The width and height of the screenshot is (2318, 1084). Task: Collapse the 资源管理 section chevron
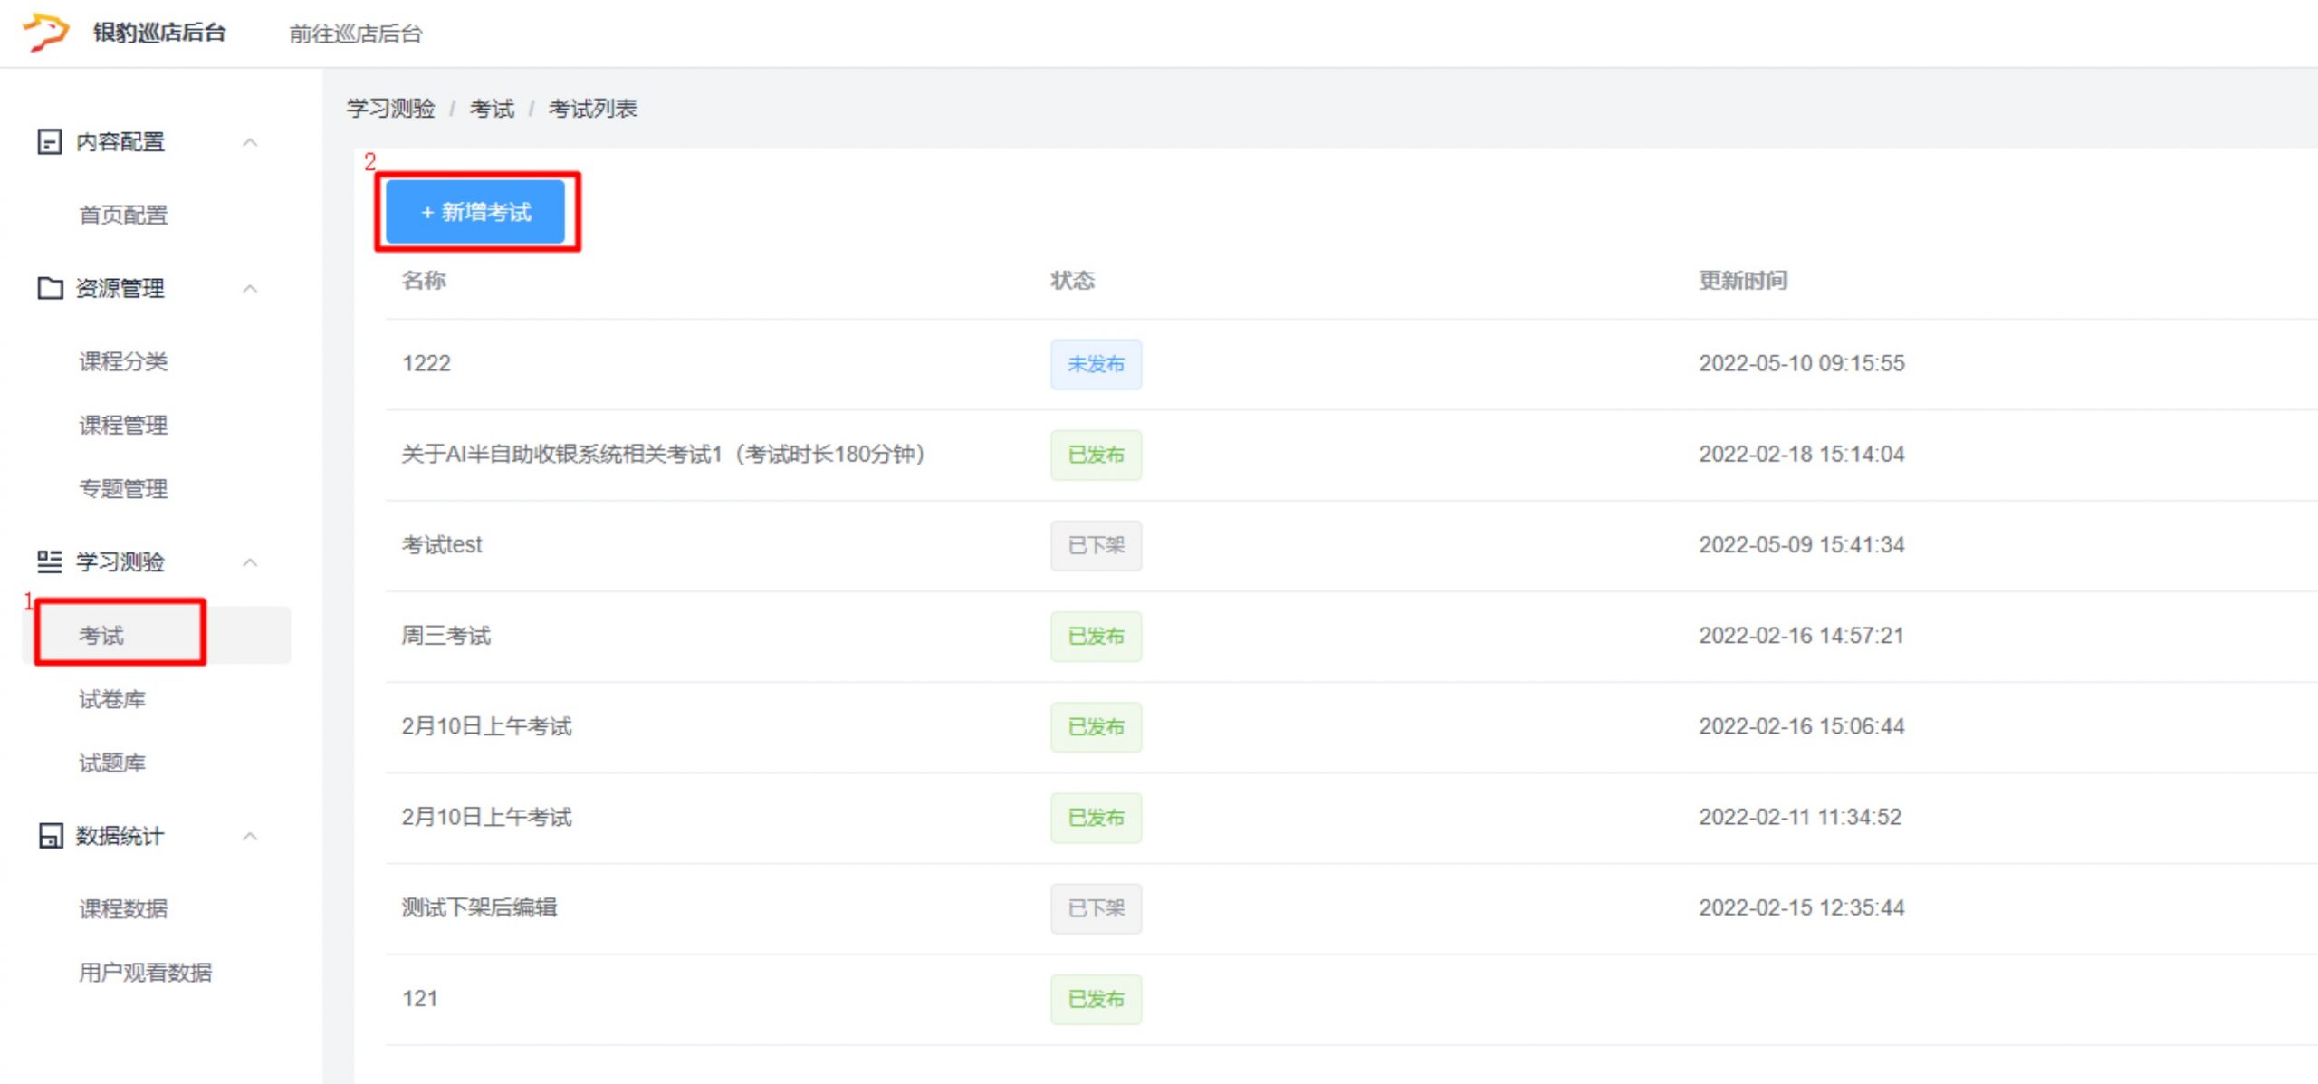251,288
